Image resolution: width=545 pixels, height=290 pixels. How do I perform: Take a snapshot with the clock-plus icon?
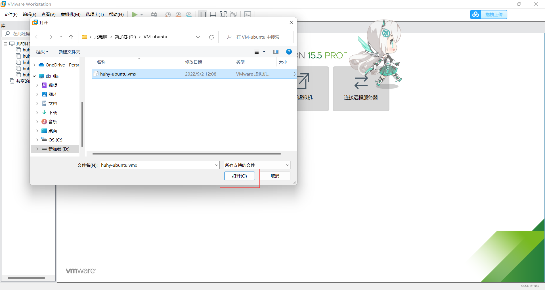click(168, 14)
